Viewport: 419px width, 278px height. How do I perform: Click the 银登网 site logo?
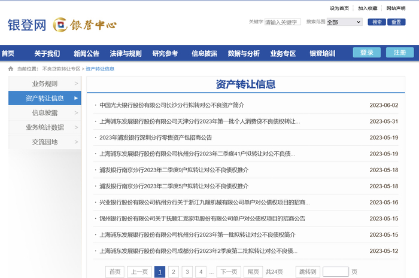click(27, 25)
